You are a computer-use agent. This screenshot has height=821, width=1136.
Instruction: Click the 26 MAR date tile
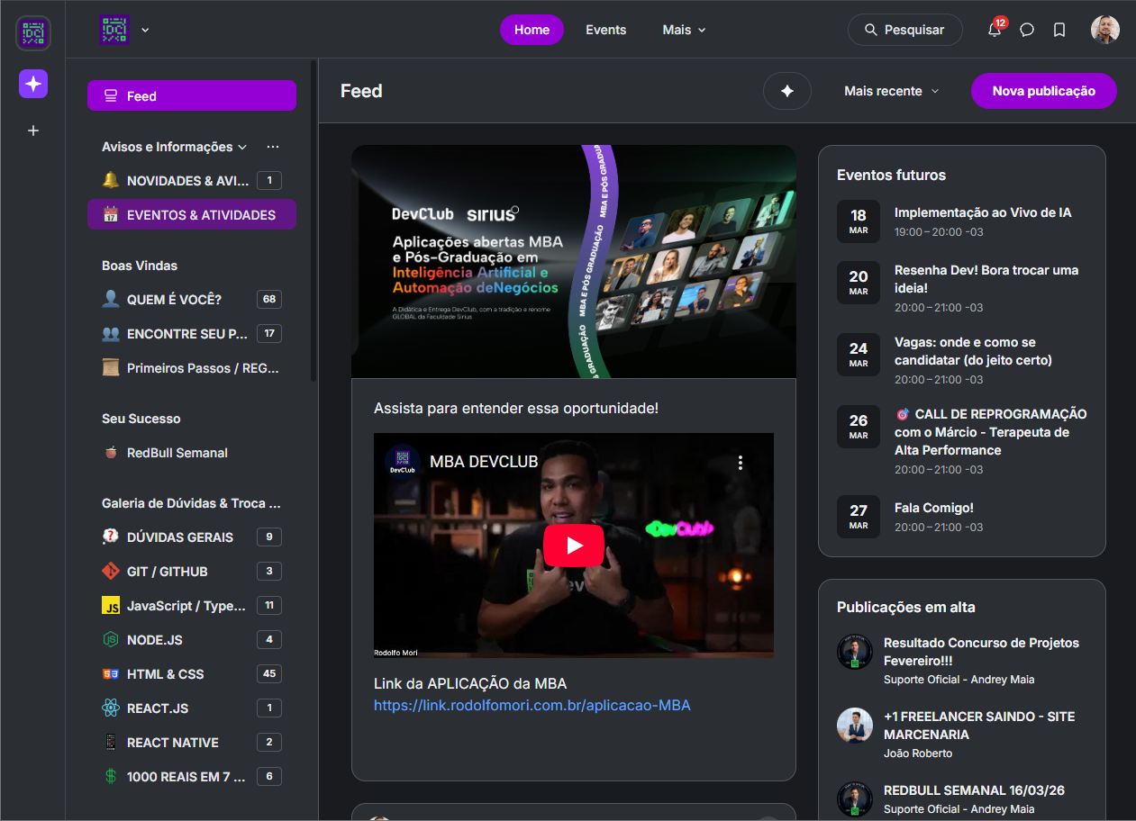coord(859,427)
